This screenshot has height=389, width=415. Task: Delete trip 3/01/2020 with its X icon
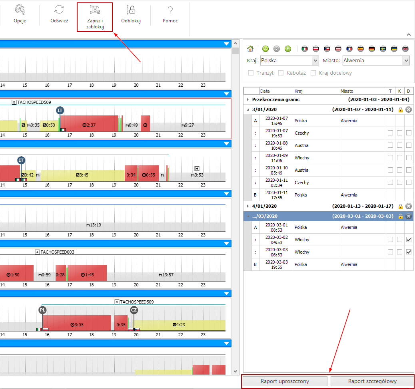coord(409,109)
